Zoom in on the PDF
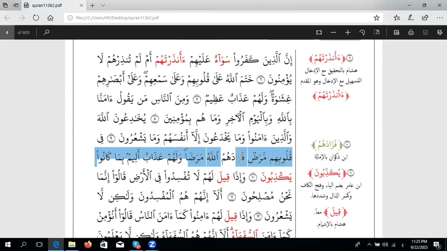The width and height of the screenshot is (447, 251). [348, 32]
